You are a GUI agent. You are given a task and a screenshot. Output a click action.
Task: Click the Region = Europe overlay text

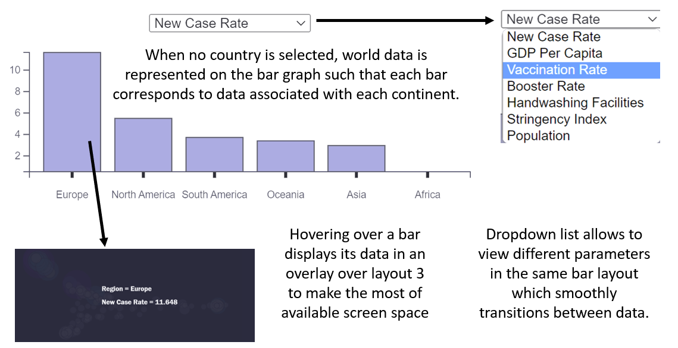[x=127, y=289]
